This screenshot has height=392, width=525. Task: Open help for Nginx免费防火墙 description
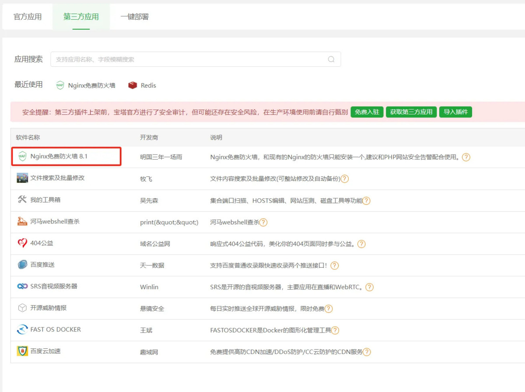[x=466, y=158]
